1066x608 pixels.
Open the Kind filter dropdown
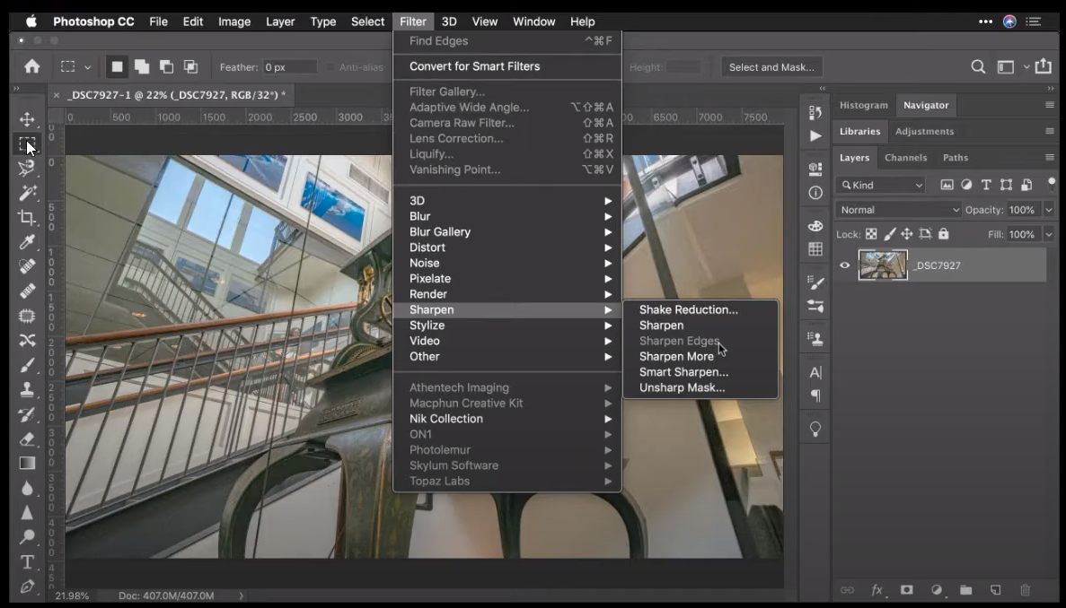point(879,184)
